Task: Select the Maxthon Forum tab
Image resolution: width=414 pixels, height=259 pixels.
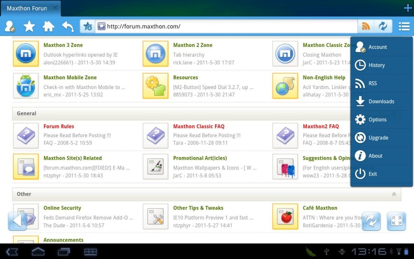Action: click(x=31, y=8)
